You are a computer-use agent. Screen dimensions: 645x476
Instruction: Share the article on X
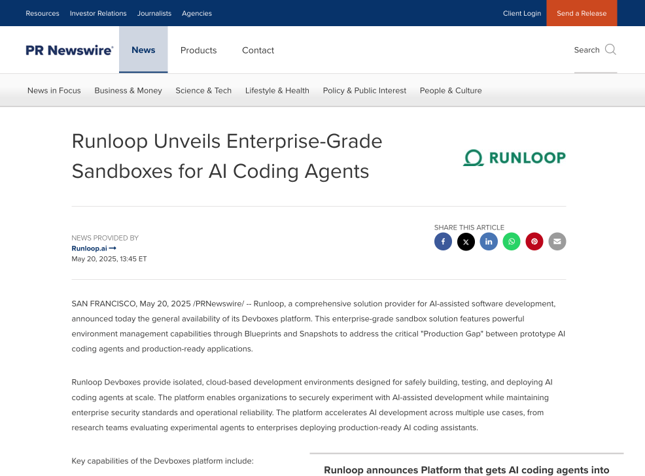coord(466,241)
